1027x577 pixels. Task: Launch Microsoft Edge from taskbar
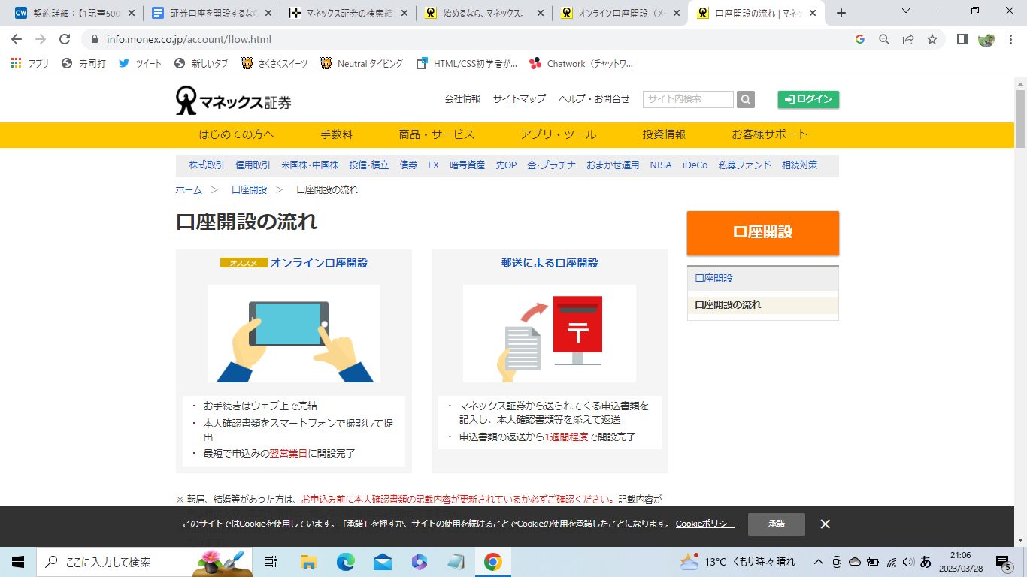345,562
